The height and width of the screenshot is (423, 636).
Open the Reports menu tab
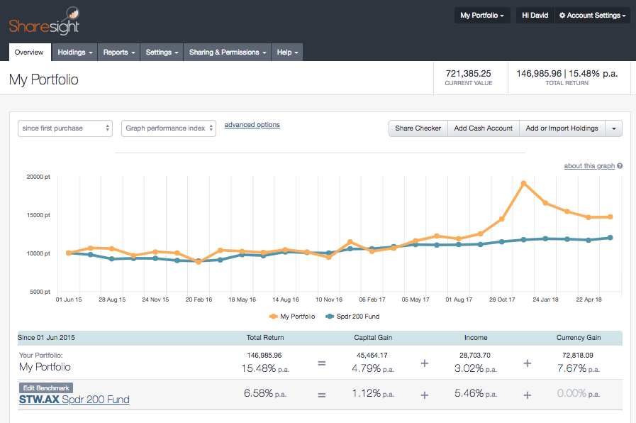119,53
